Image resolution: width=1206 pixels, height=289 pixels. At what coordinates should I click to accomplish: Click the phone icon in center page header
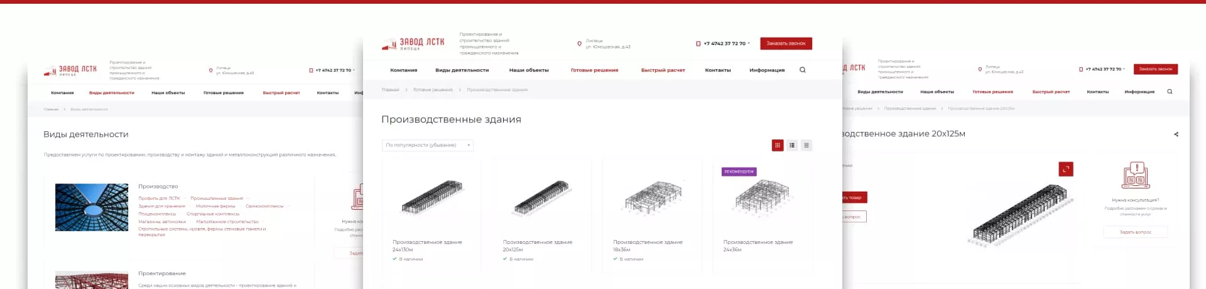point(698,44)
